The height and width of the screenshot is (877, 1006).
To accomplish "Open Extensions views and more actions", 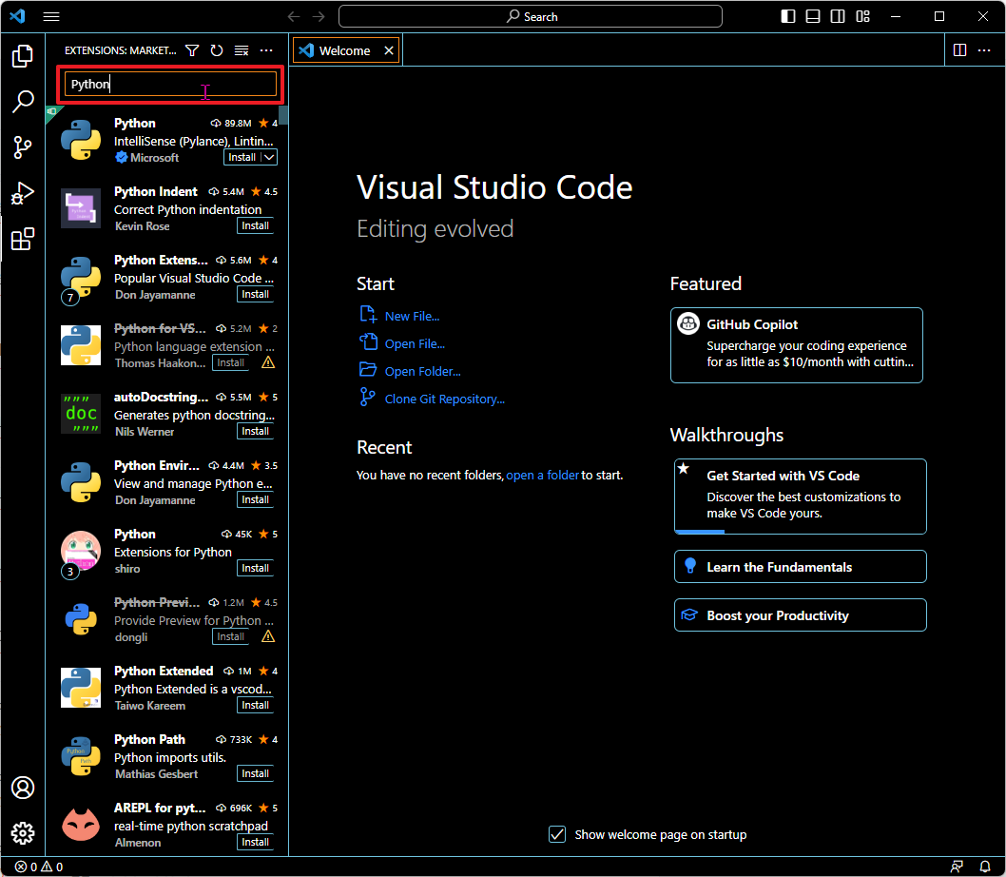I will tap(266, 50).
